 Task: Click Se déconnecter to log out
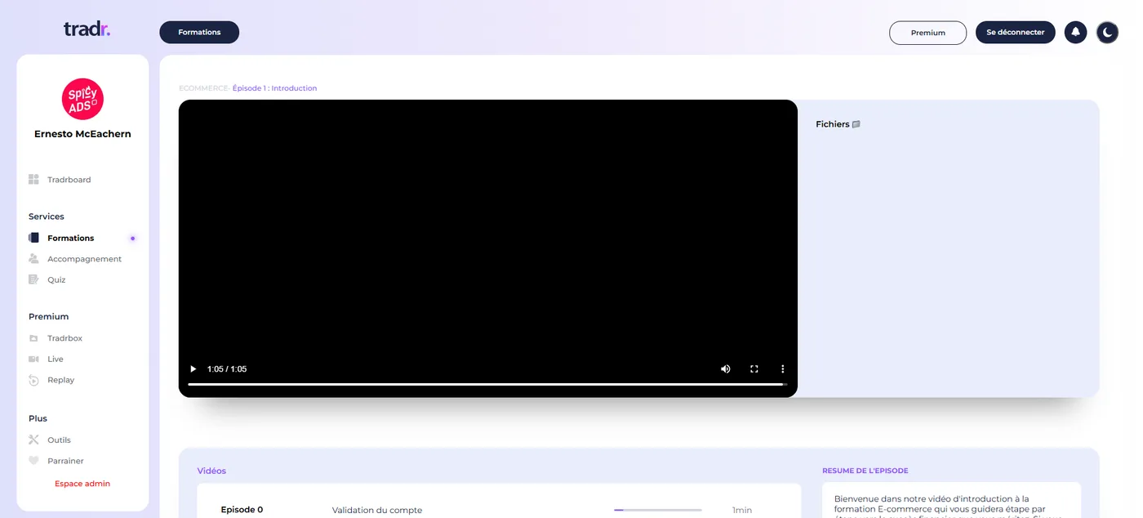[x=1016, y=33]
